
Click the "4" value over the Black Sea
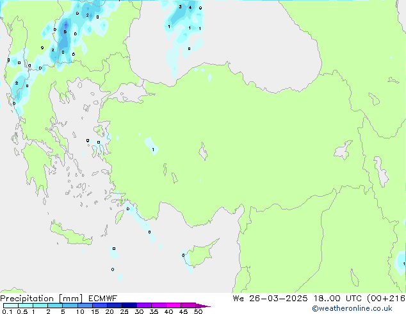[x=190, y=7]
